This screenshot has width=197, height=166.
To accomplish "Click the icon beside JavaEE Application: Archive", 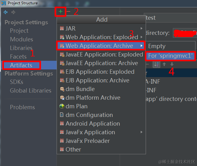I will point(62,63).
